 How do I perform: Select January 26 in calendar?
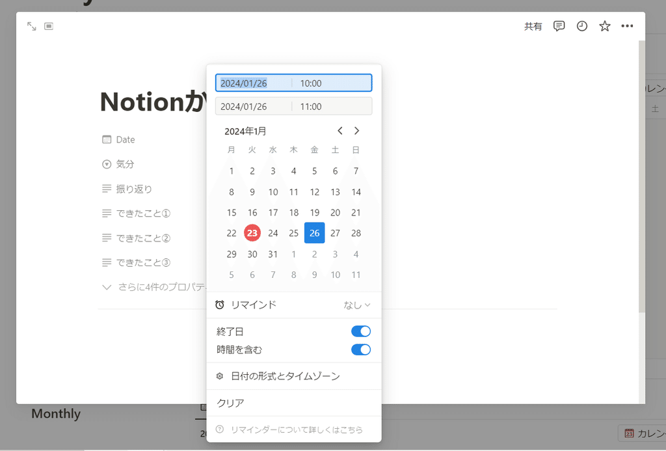(314, 233)
